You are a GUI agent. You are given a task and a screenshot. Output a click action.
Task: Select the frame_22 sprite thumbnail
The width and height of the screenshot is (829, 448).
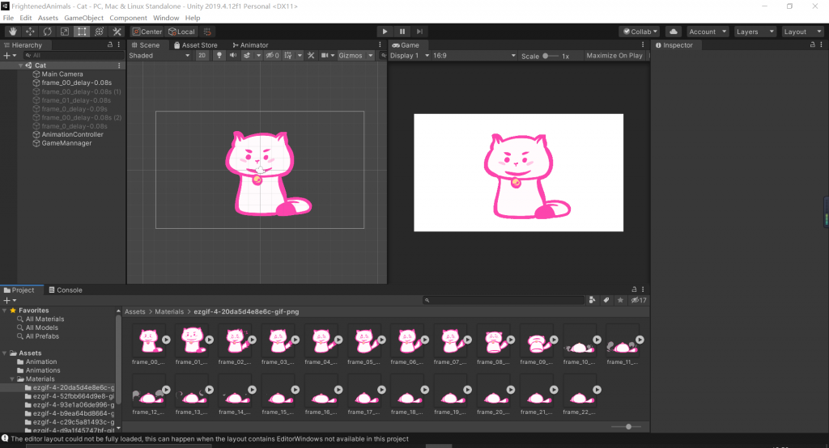coord(579,392)
